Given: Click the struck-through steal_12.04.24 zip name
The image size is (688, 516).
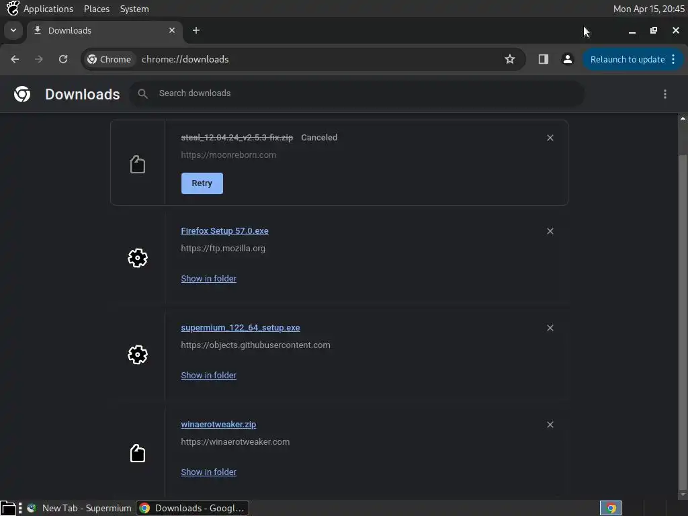Looking at the screenshot, I should click(x=237, y=137).
